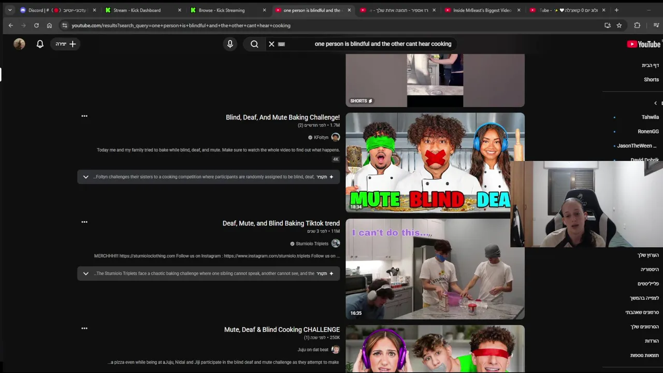Open the account avatar menu
Screen dimensions: 663x373
tap(19, 44)
